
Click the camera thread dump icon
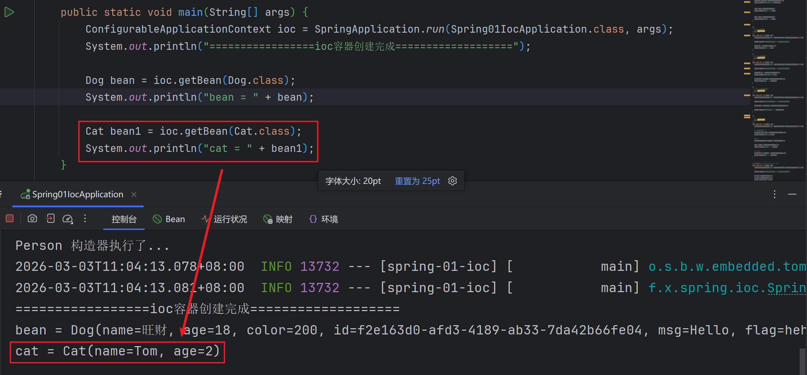point(32,219)
